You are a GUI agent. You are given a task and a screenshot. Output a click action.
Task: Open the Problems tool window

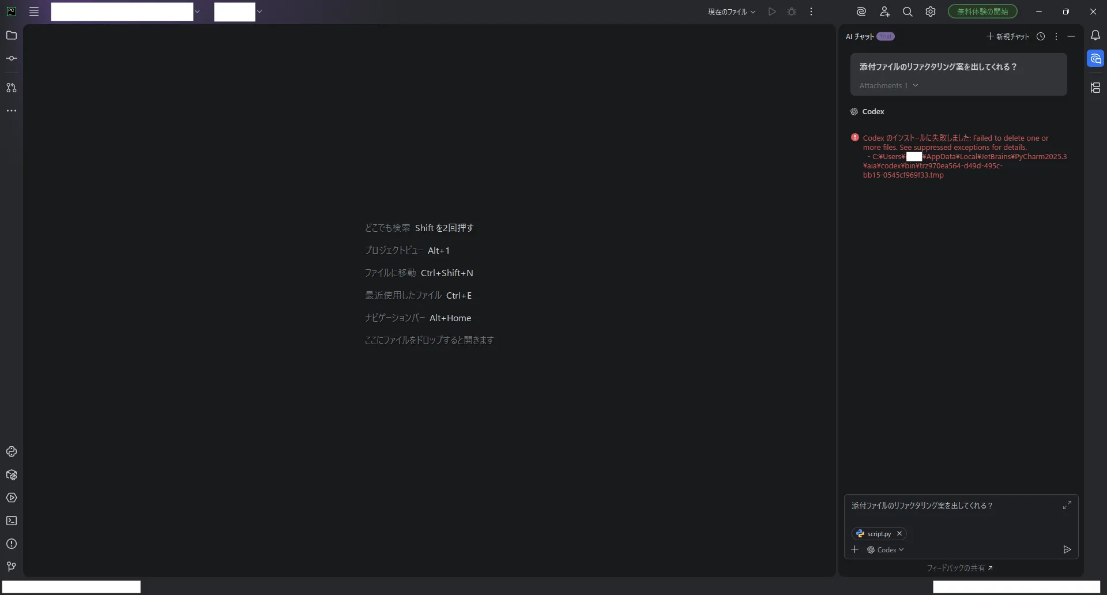tap(11, 544)
